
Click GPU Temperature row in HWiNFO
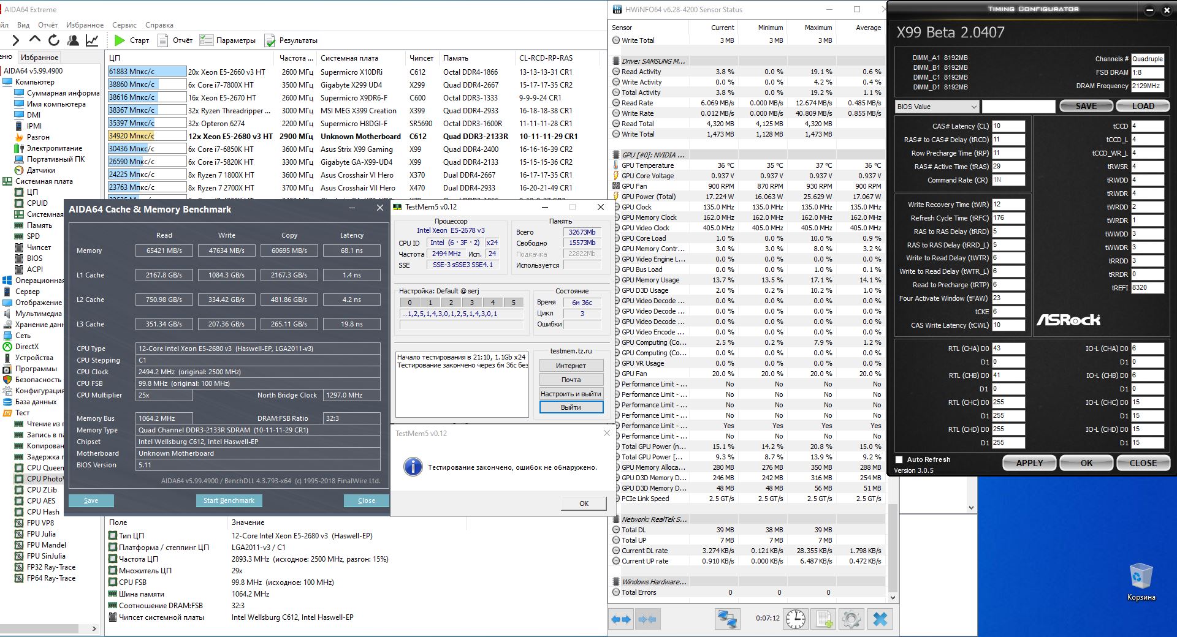coord(747,165)
